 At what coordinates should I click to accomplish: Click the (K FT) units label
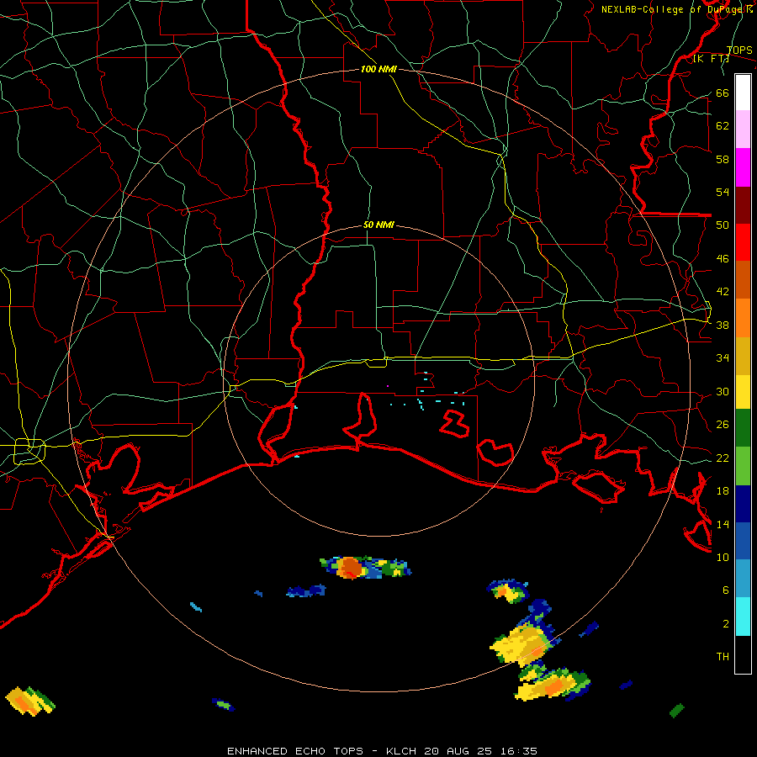(x=711, y=58)
